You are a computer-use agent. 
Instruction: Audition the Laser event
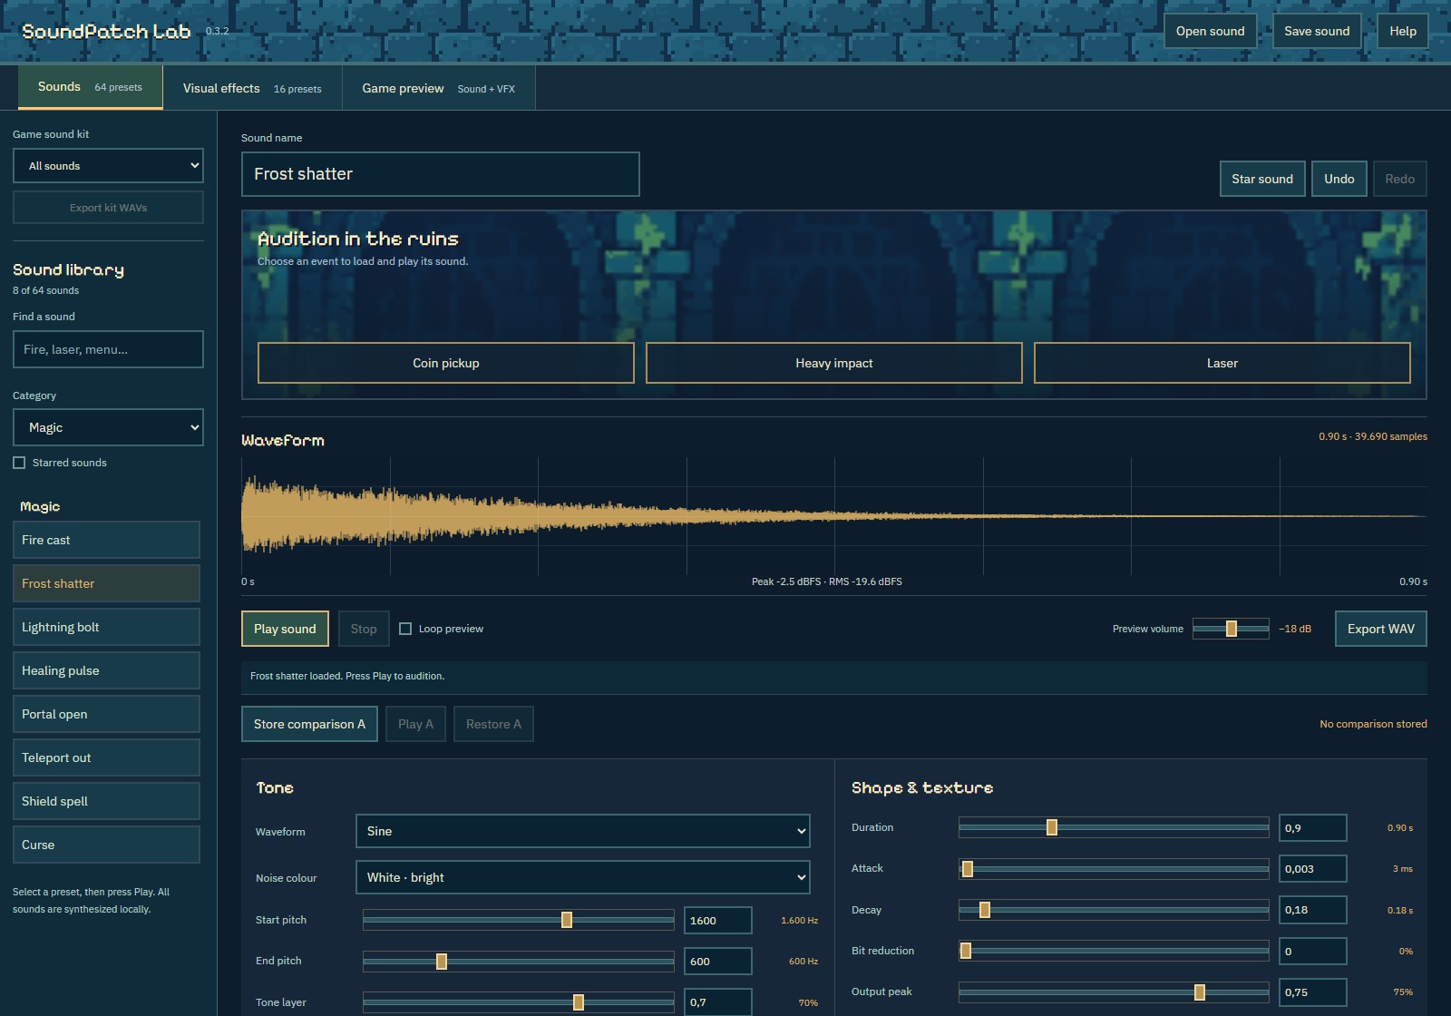(x=1222, y=363)
